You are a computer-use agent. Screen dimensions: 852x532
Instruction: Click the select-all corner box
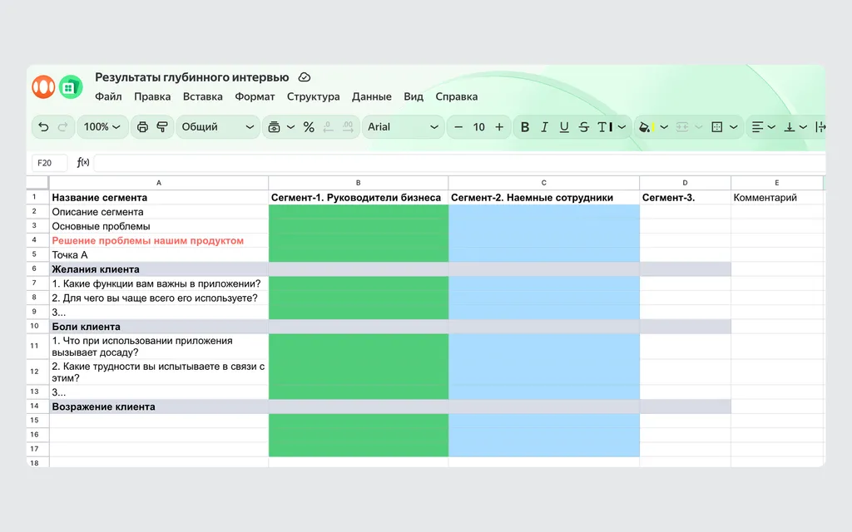(x=37, y=183)
